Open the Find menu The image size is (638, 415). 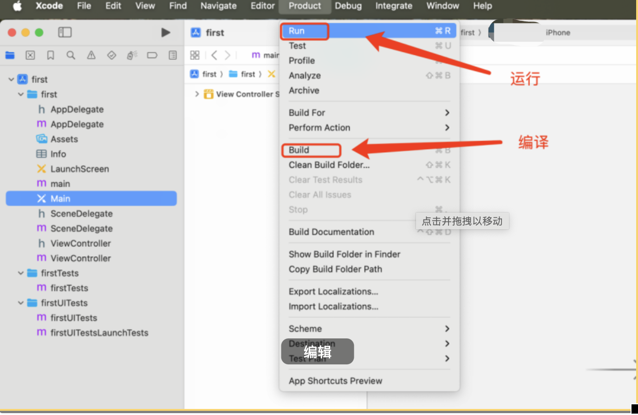pyautogui.click(x=178, y=6)
